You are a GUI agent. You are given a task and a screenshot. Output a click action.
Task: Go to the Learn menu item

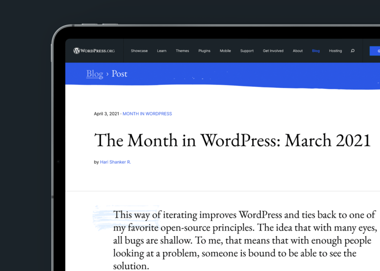pos(162,51)
